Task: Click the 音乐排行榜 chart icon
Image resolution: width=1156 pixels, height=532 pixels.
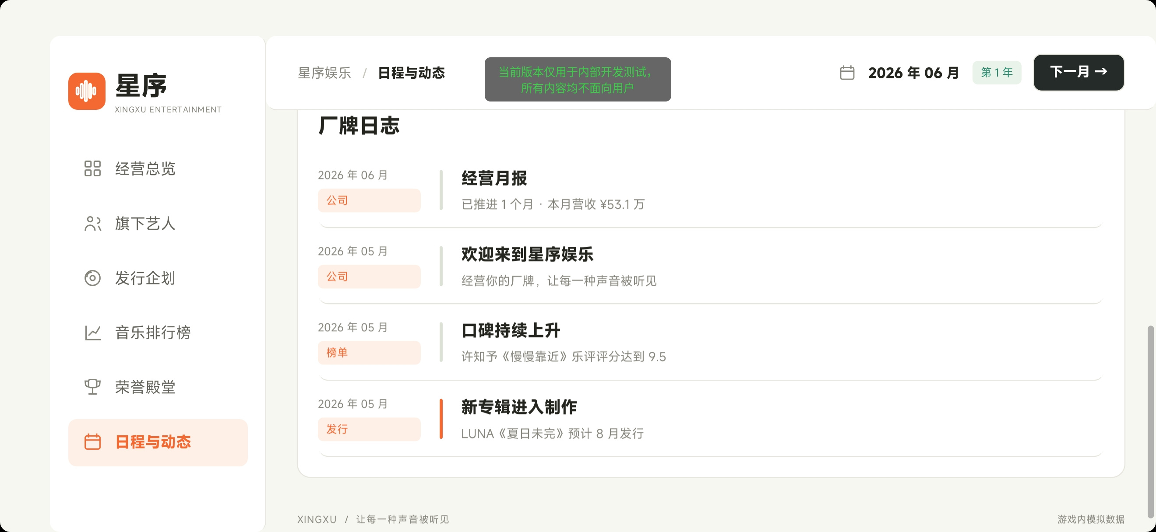Action: 92,332
